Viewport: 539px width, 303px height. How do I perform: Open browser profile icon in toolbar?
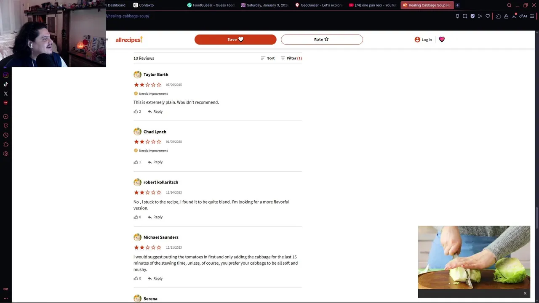point(507,16)
